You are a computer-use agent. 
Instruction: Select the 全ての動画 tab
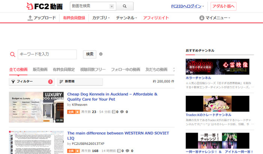pos(18,69)
